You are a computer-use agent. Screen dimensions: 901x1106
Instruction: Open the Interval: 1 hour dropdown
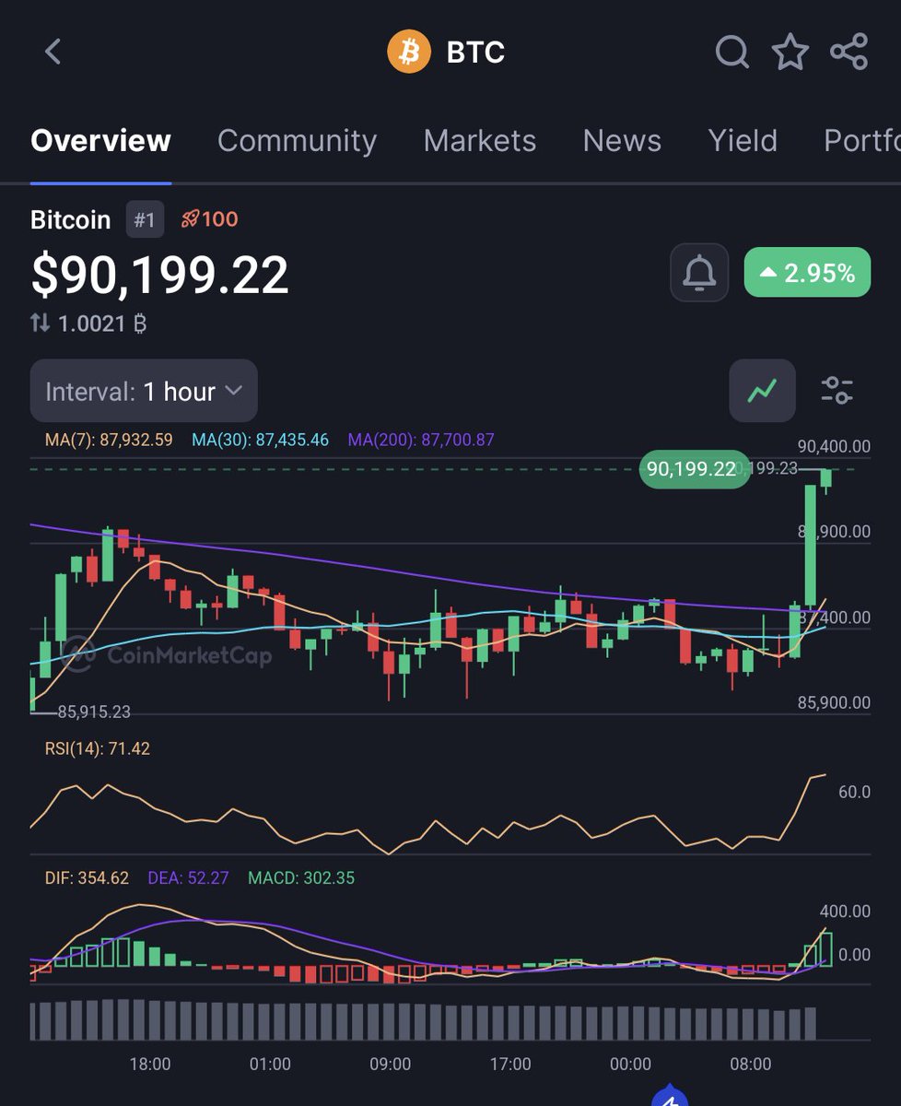144,391
